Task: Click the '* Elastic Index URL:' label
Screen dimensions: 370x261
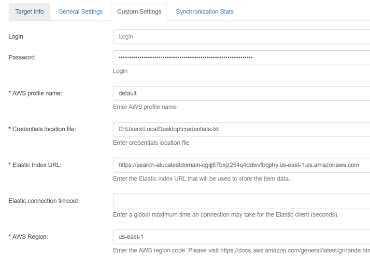Action: click(35, 165)
